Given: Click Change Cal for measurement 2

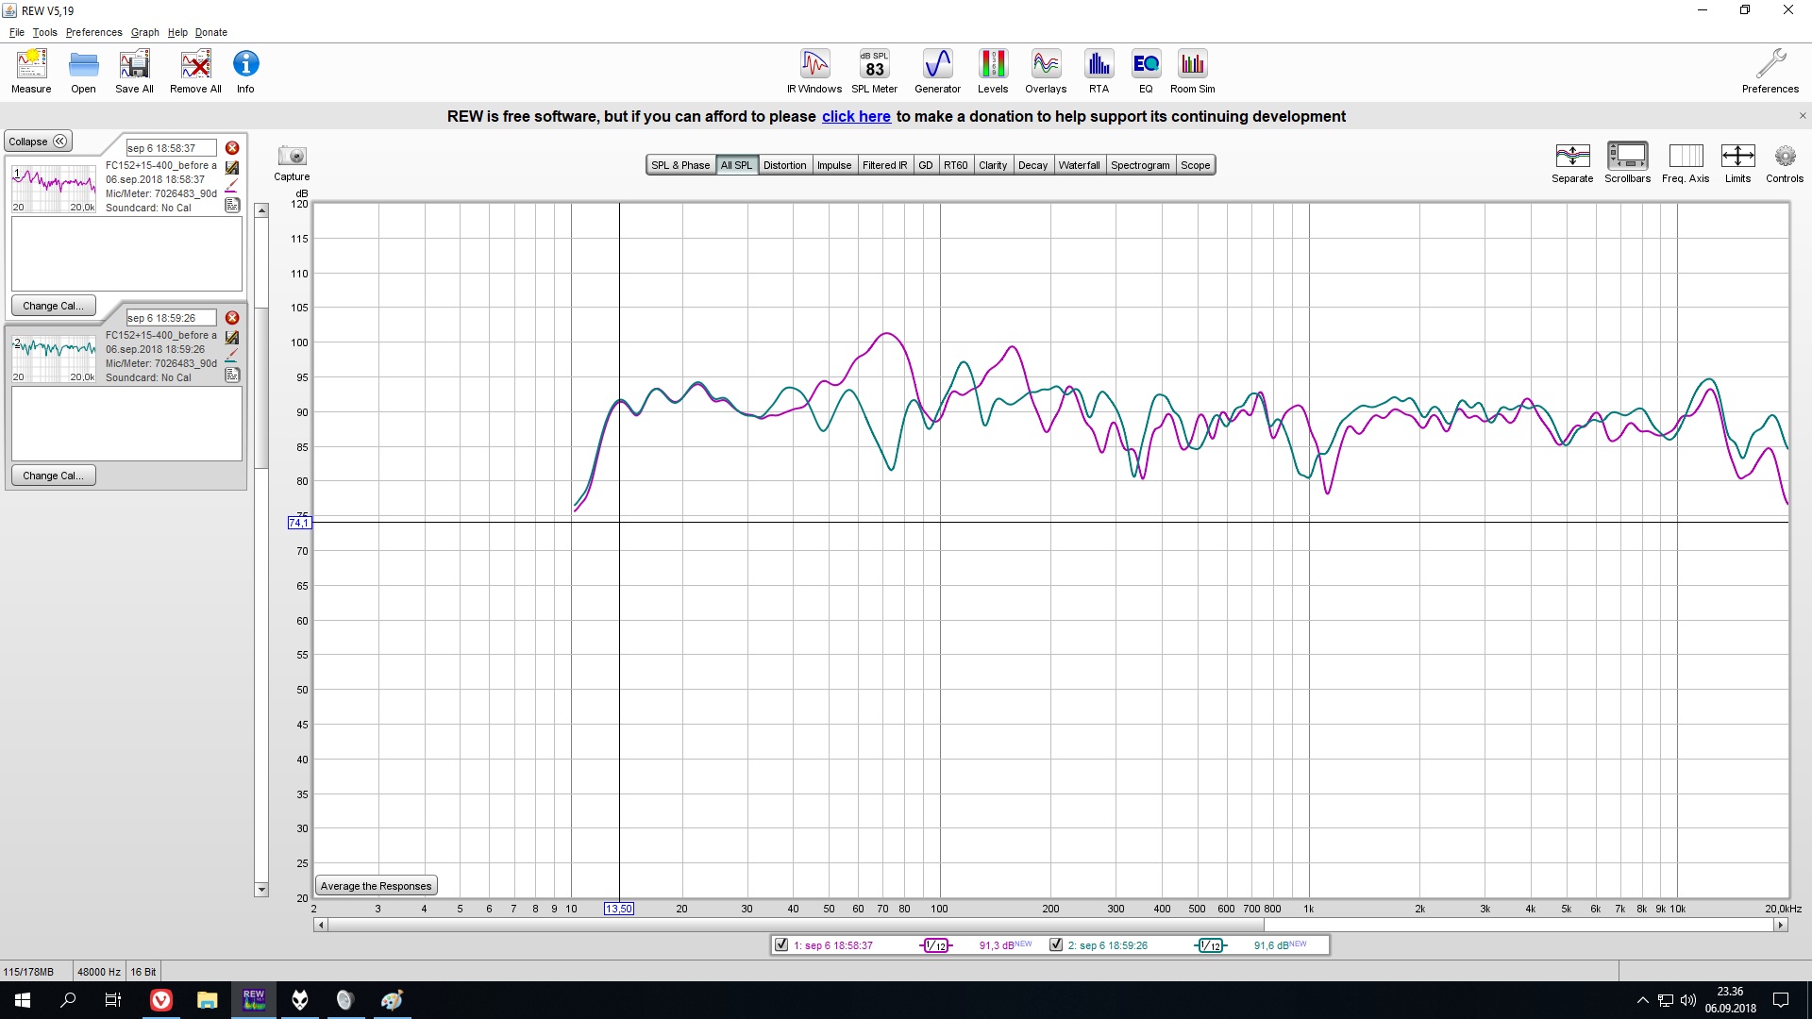Looking at the screenshot, I should coord(53,476).
